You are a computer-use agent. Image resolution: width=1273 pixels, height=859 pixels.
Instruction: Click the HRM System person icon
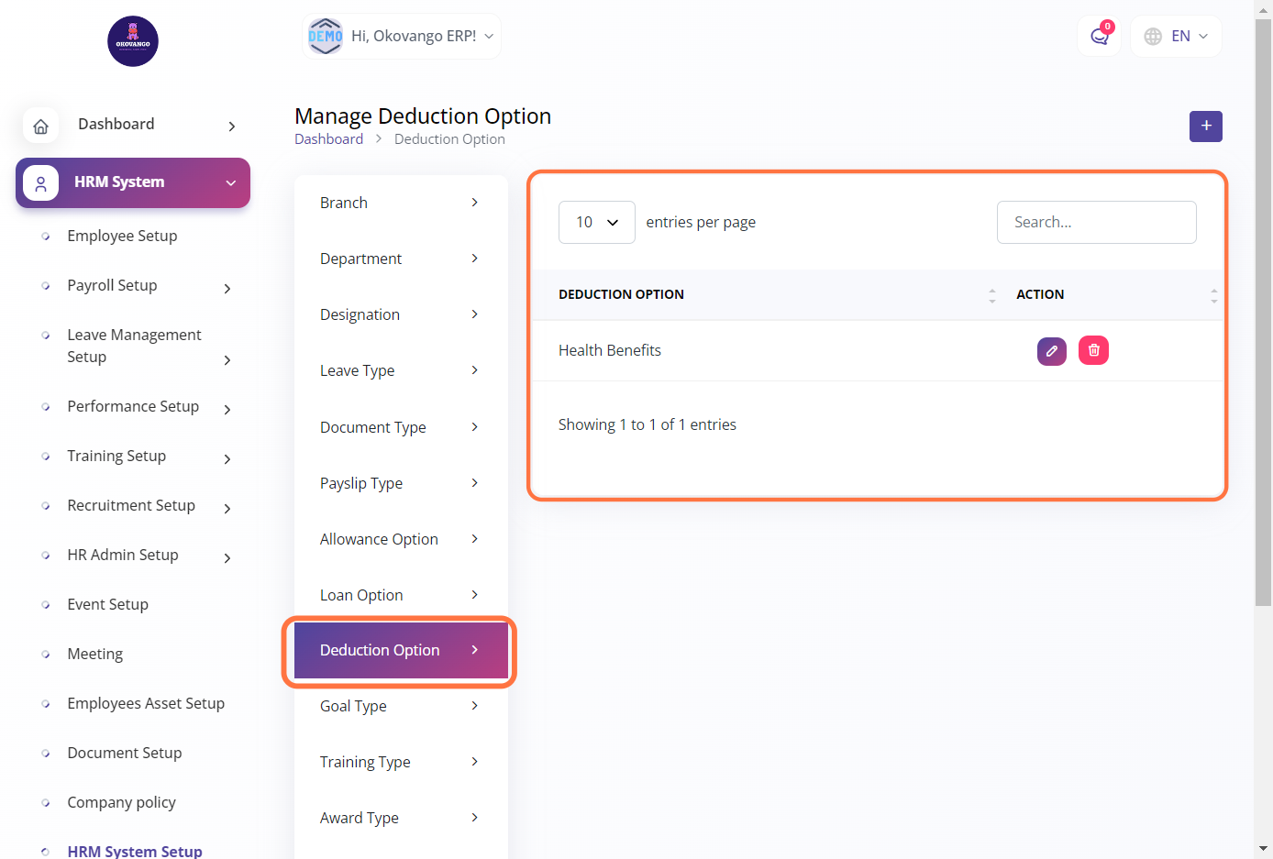click(x=41, y=183)
